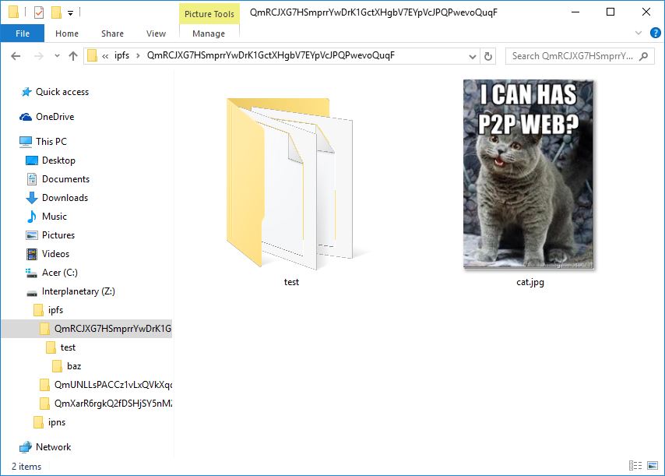Click the cat.jpg file name label
This screenshot has height=476, width=665.
530,282
